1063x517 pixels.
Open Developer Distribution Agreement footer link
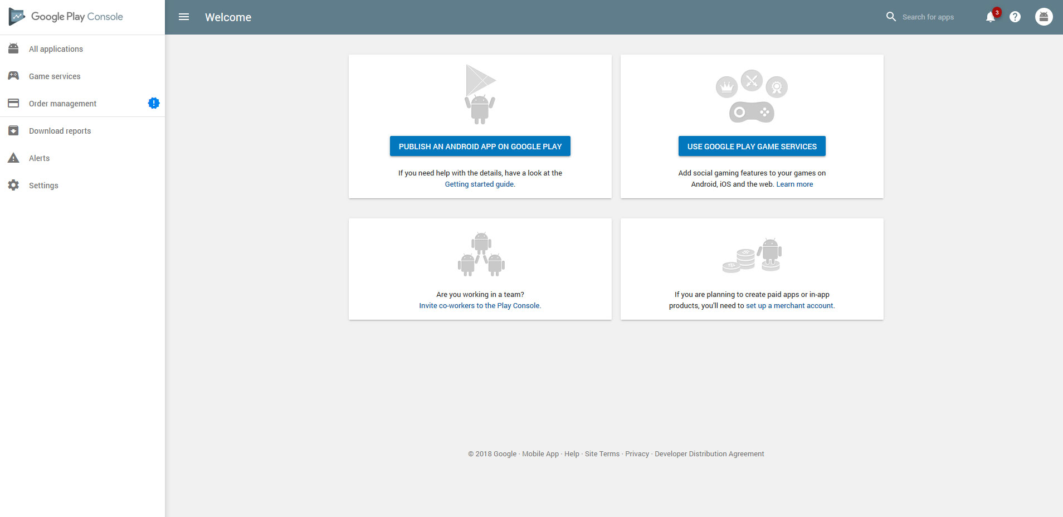[709, 454]
